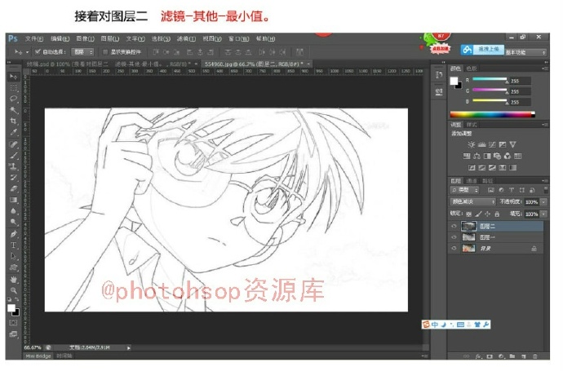Open the 滤镜(T) menu
Image resolution: width=563 pixels, height=371 pixels.
[x=186, y=39]
